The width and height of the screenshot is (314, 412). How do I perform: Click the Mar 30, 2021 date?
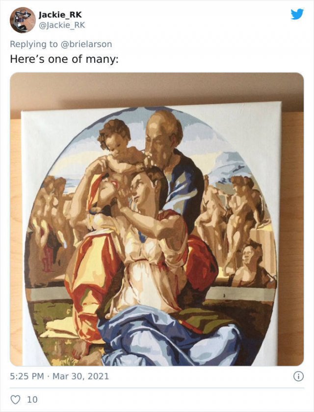click(x=80, y=376)
